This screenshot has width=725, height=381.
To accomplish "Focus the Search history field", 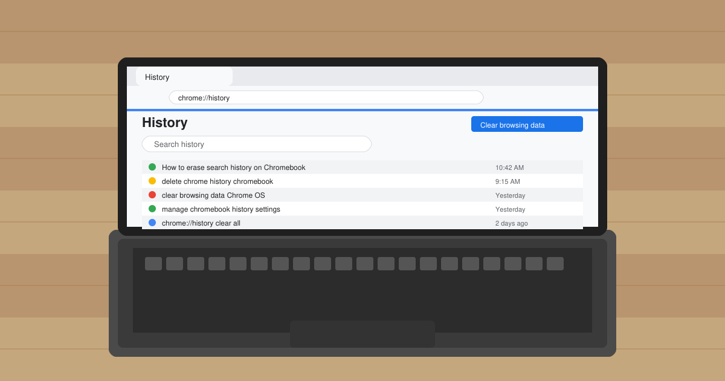I will [257, 144].
